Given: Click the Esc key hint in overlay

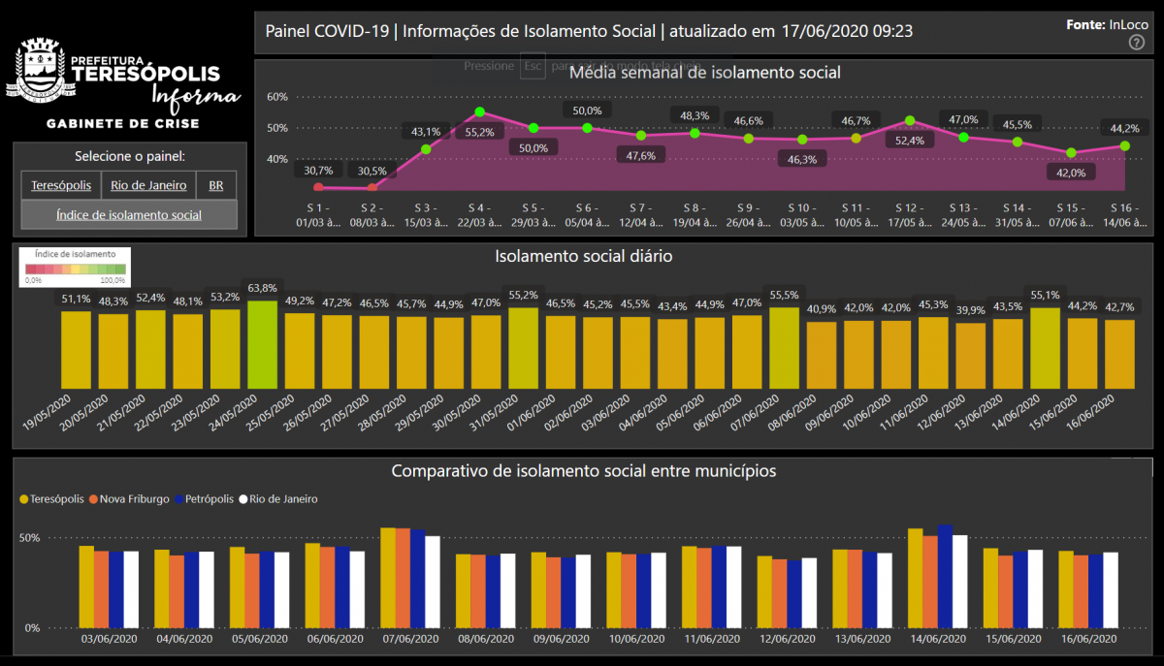Looking at the screenshot, I should pyautogui.click(x=532, y=66).
